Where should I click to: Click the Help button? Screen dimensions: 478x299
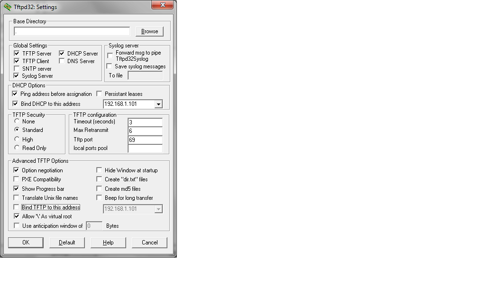[108, 243]
